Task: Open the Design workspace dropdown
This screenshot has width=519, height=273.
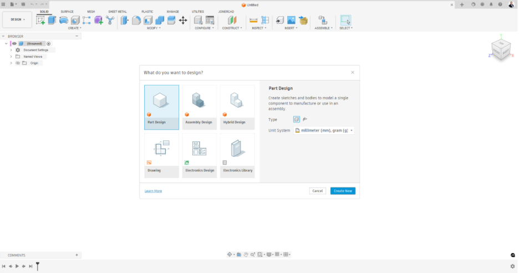Action: (x=18, y=19)
